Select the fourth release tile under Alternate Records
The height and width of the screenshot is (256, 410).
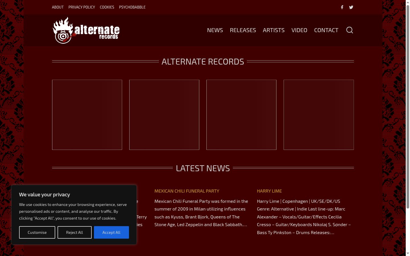point(319,115)
